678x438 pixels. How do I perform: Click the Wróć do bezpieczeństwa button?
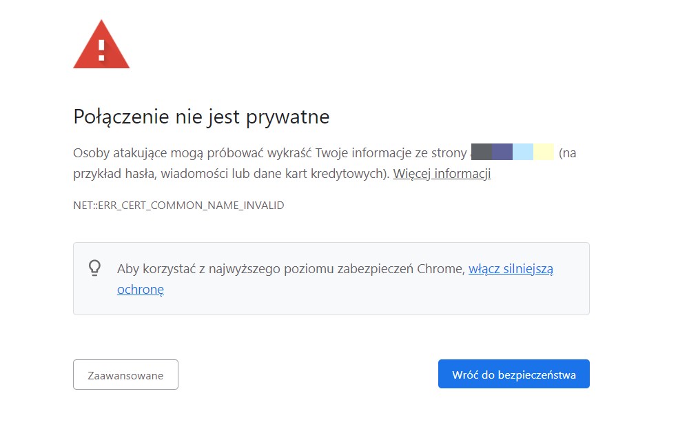pos(513,375)
